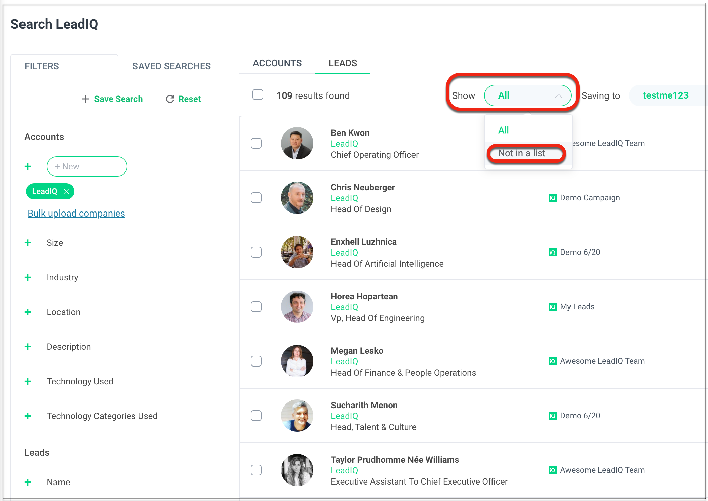Remove the LeadIQ account chip via its X
The image size is (708, 501).
pyautogui.click(x=67, y=191)
